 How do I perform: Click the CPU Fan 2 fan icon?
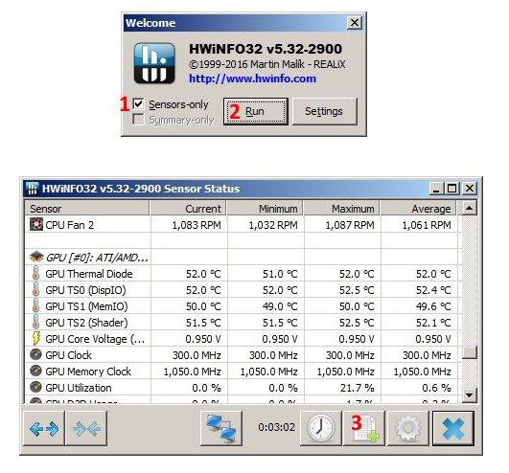pos(36,224)
